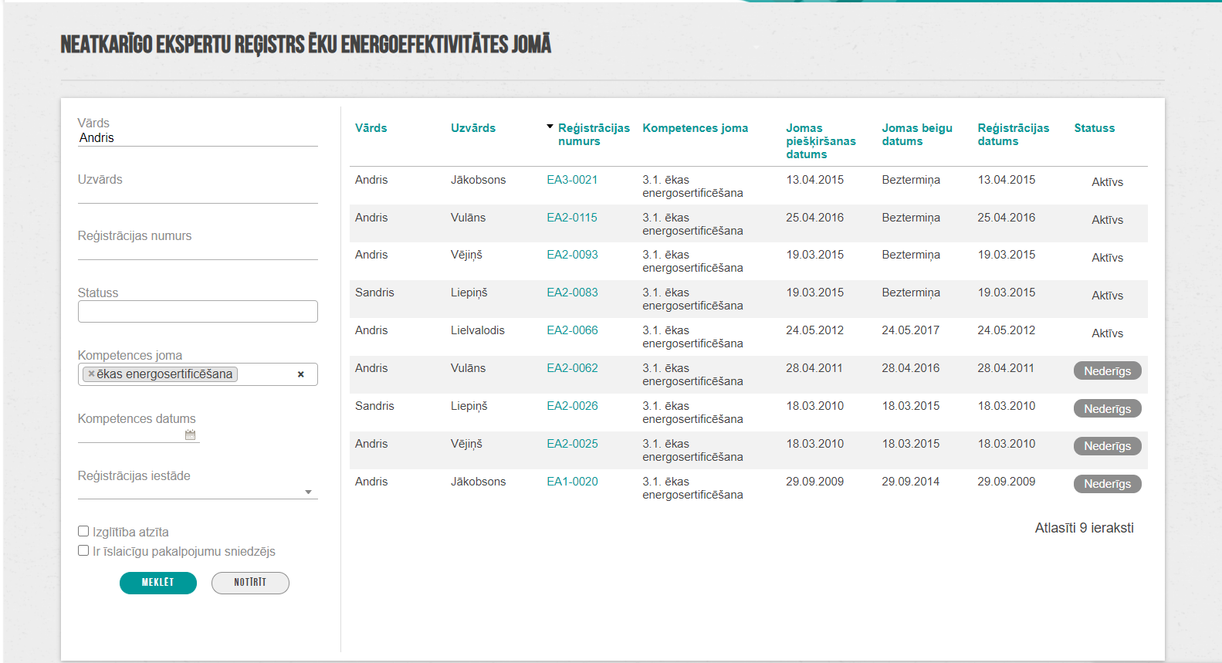Click the NOTĪRĪT clear button
Screen dimensions: 1222x663
[x=250, y=583]
